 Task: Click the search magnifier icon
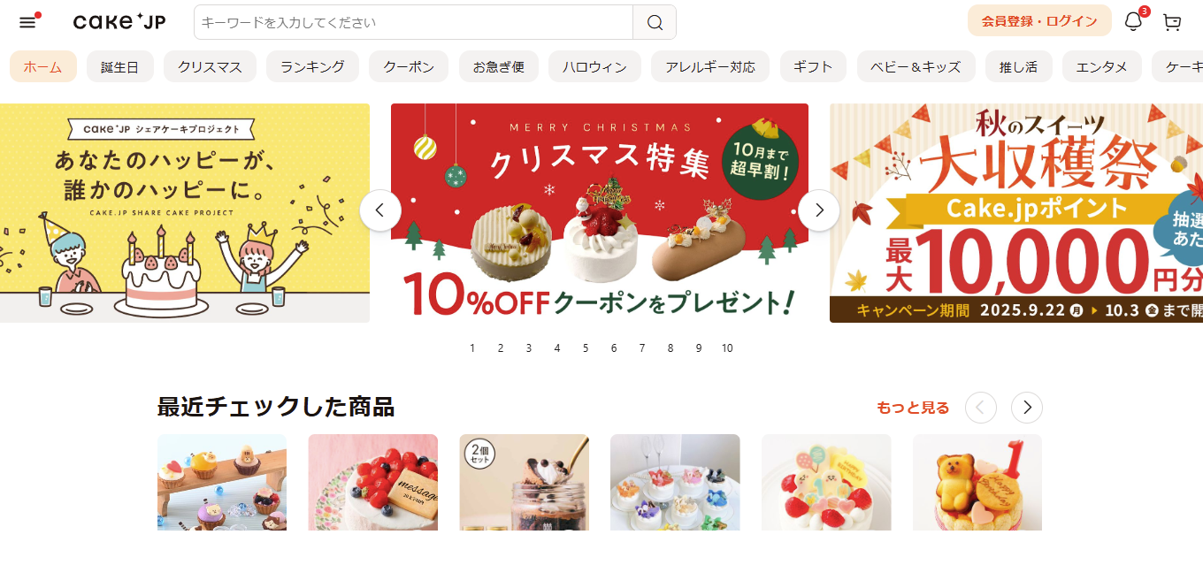(x=655, y=22)
